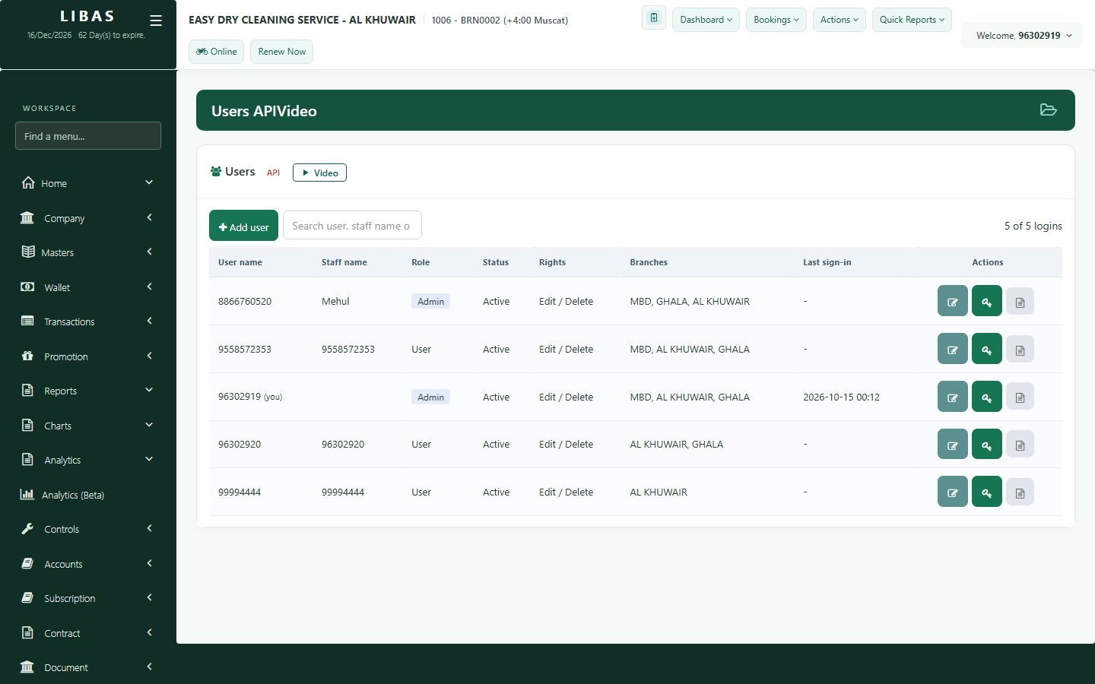The height and width of the screenshot is (684, 1095).
Task: Toggle the hamburger menu beside LIBAS logo
Action: point(156,21)
